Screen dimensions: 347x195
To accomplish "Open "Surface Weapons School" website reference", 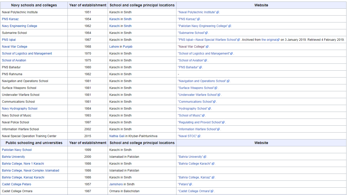I will (x=196, y=88).
